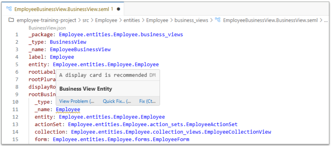Click the Fix action in the hover popup
The height and width of the screenshot is (146, 331).
click(x=147, y=101)
